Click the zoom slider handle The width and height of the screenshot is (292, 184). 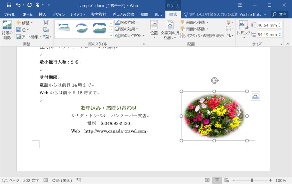coord(252,180)
